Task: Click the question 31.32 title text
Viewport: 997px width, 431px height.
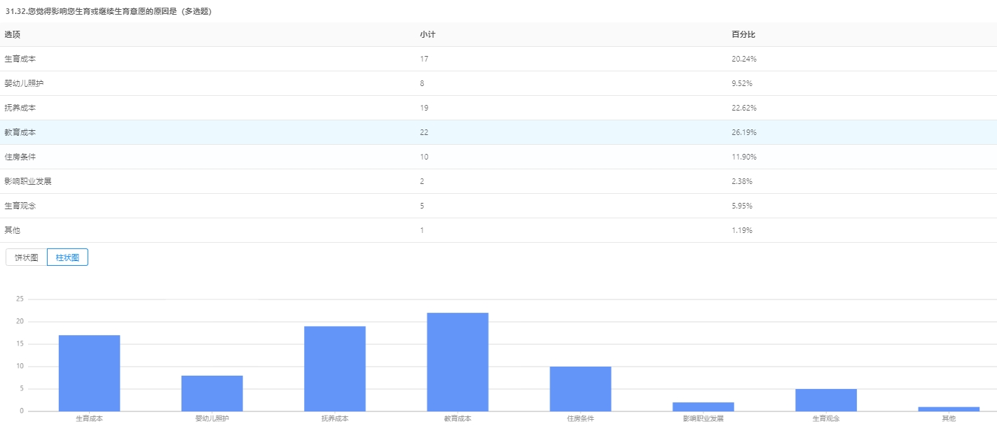Action: [x=109, y=12]
